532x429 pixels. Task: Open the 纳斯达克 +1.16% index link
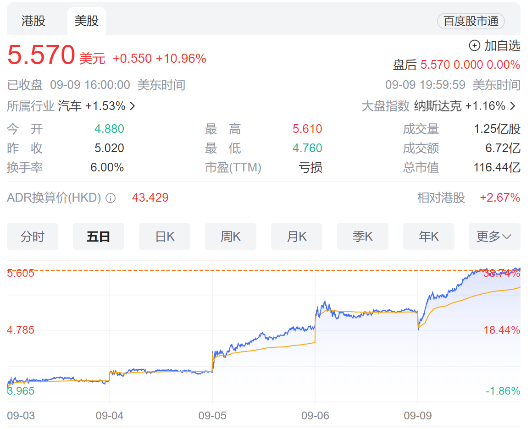[x=465, y=106]
